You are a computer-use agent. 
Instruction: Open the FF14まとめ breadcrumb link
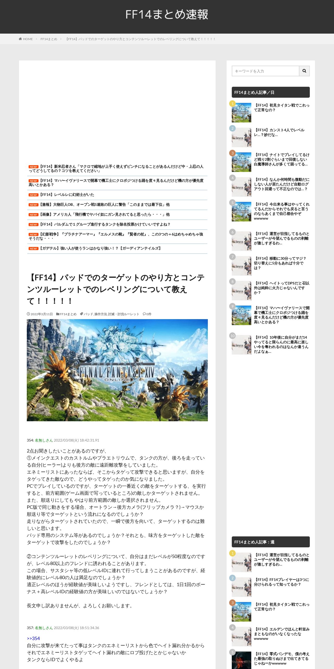coord(49,39)
